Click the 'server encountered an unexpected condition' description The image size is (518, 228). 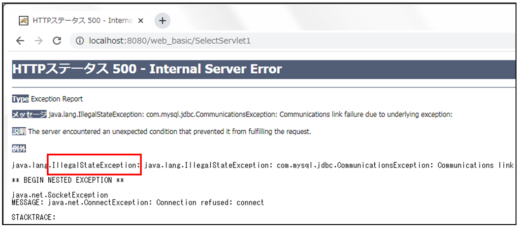[169, 131]
